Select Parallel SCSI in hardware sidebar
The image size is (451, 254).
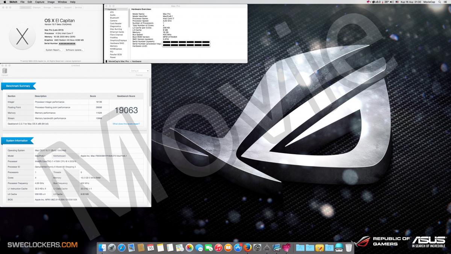[115, 54]
